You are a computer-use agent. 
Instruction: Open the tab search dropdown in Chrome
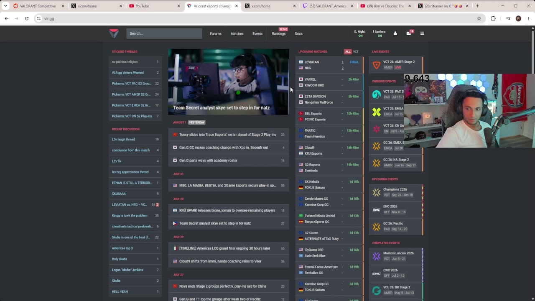pos(5,6)
